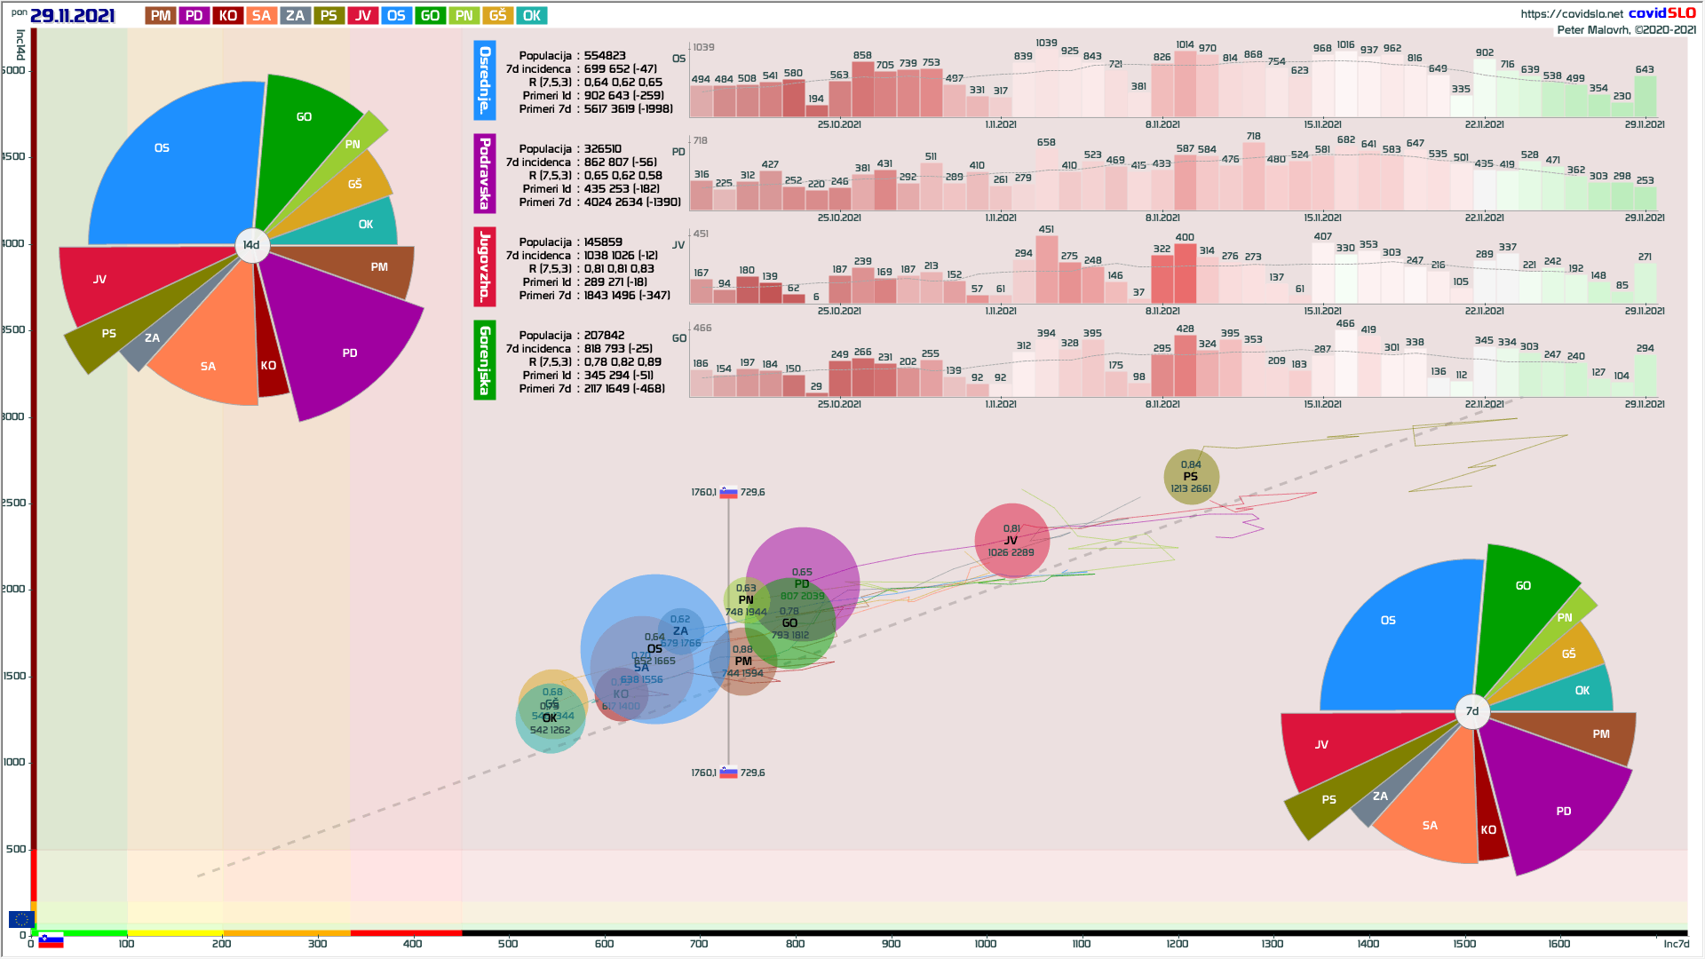This screenshot has width=1705, height=959.
Task: Toggle the OK region tag in top legend
Action: [532, 16]
